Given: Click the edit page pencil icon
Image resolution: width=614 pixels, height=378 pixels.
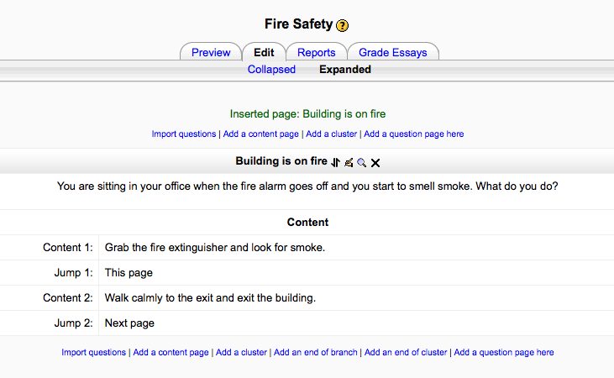Looking at the screenshot, I should click(x=349, y=162).
